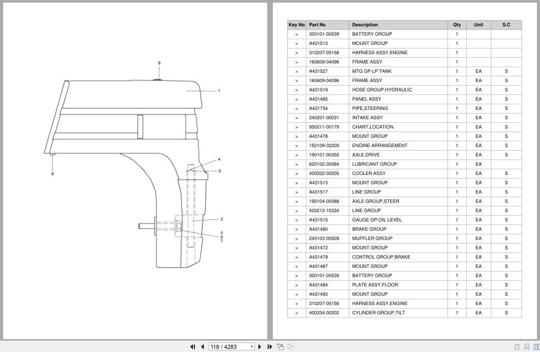The image size is (540, 352).
Task: Select GAUGE GP-OIL LEVEL description
Action: pos(377,220)
